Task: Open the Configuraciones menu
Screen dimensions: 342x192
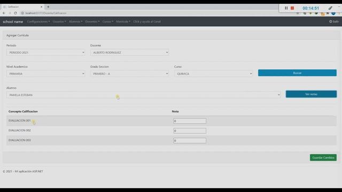Action: pyautogui.click(x=38, y=21)
